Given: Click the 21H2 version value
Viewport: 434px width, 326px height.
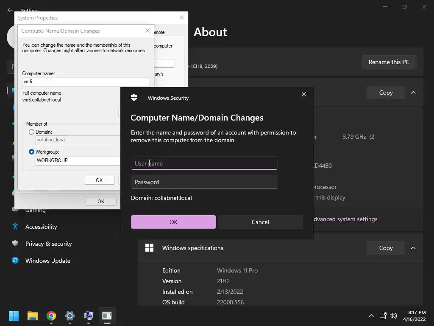Looking at the screenshot, I should [x=223, y=281].
